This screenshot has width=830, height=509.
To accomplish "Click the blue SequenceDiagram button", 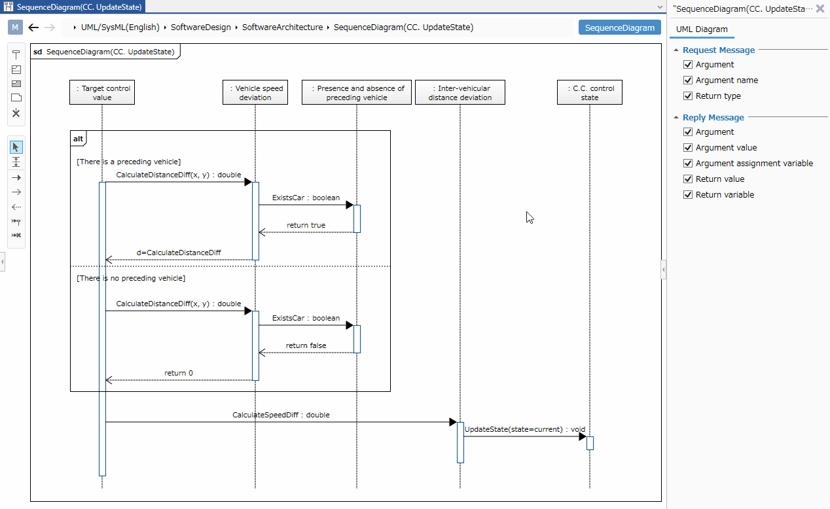I will click(619, 27).
